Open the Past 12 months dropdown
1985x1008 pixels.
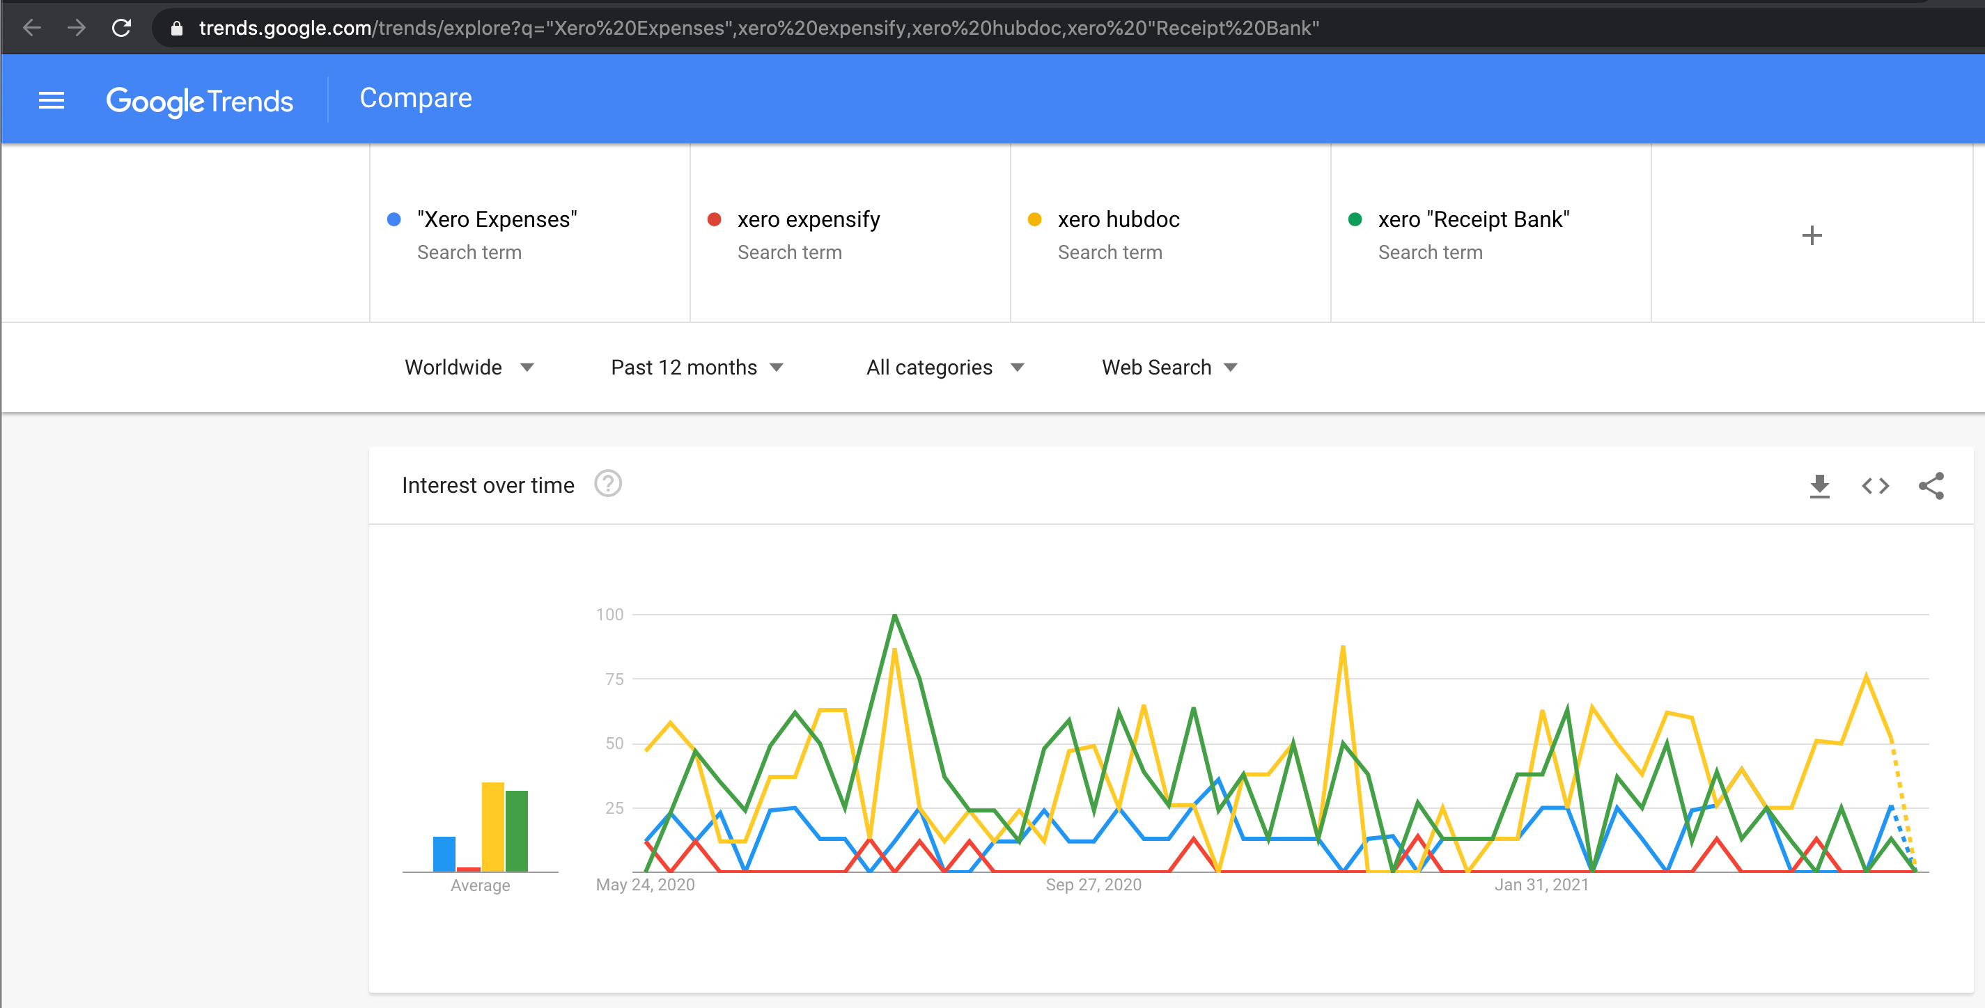[x=696, y=368]
